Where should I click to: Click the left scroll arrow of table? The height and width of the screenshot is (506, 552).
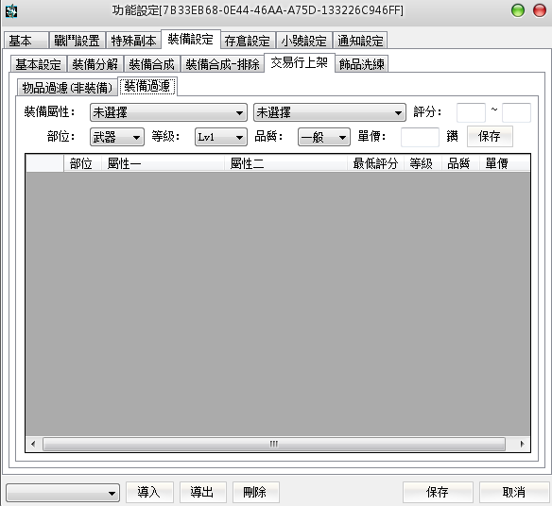pyautogui.click(x=33, y=444)
